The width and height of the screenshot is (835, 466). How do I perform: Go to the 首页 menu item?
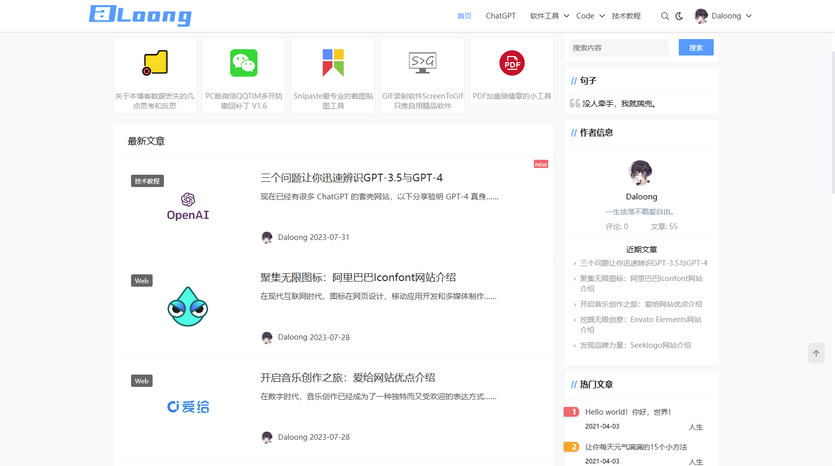[465, 16]
